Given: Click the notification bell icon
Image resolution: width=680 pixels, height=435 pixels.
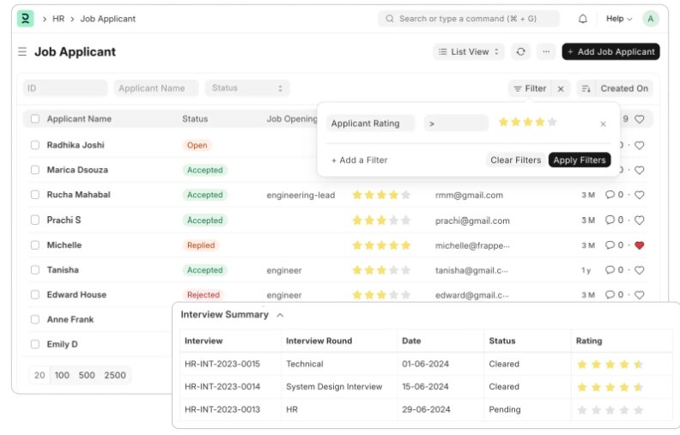Looking at the screenshot, I should [x=583, y=19].
